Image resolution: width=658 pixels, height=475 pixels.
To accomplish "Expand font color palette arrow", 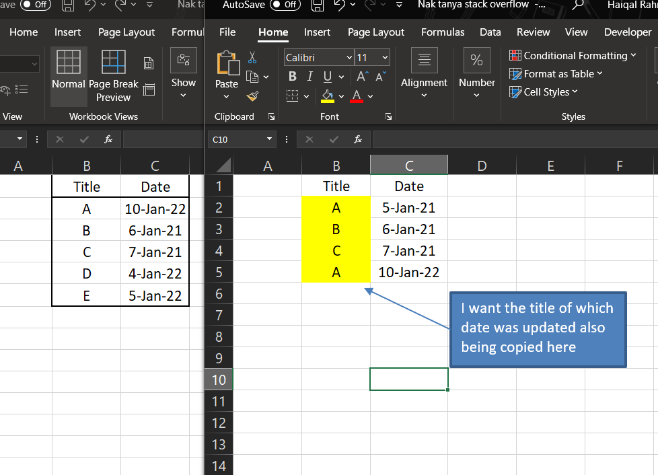I will (370, 96).
